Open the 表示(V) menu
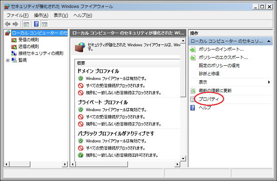Image resolution: width=277 pixels, height=181 pixels. pyautogui.click(x=61, y=15)
